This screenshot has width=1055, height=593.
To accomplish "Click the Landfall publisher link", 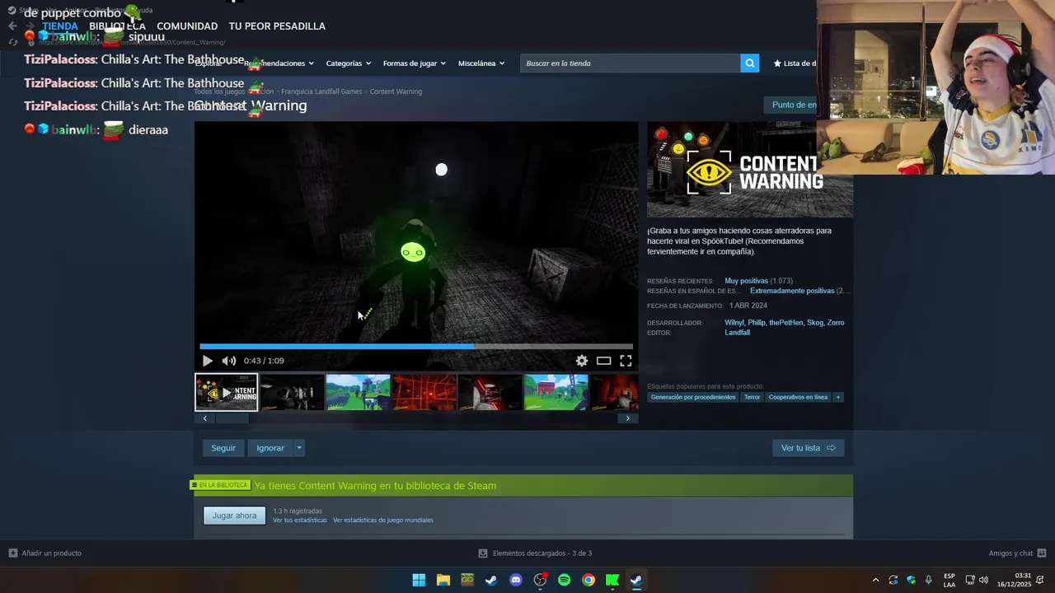I will point(737,333).
